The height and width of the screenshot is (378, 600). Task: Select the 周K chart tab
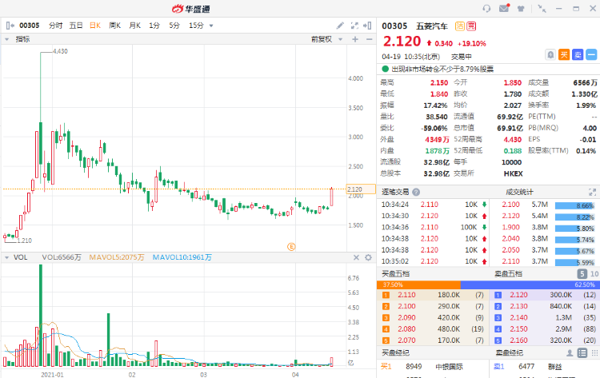point(114,26)
